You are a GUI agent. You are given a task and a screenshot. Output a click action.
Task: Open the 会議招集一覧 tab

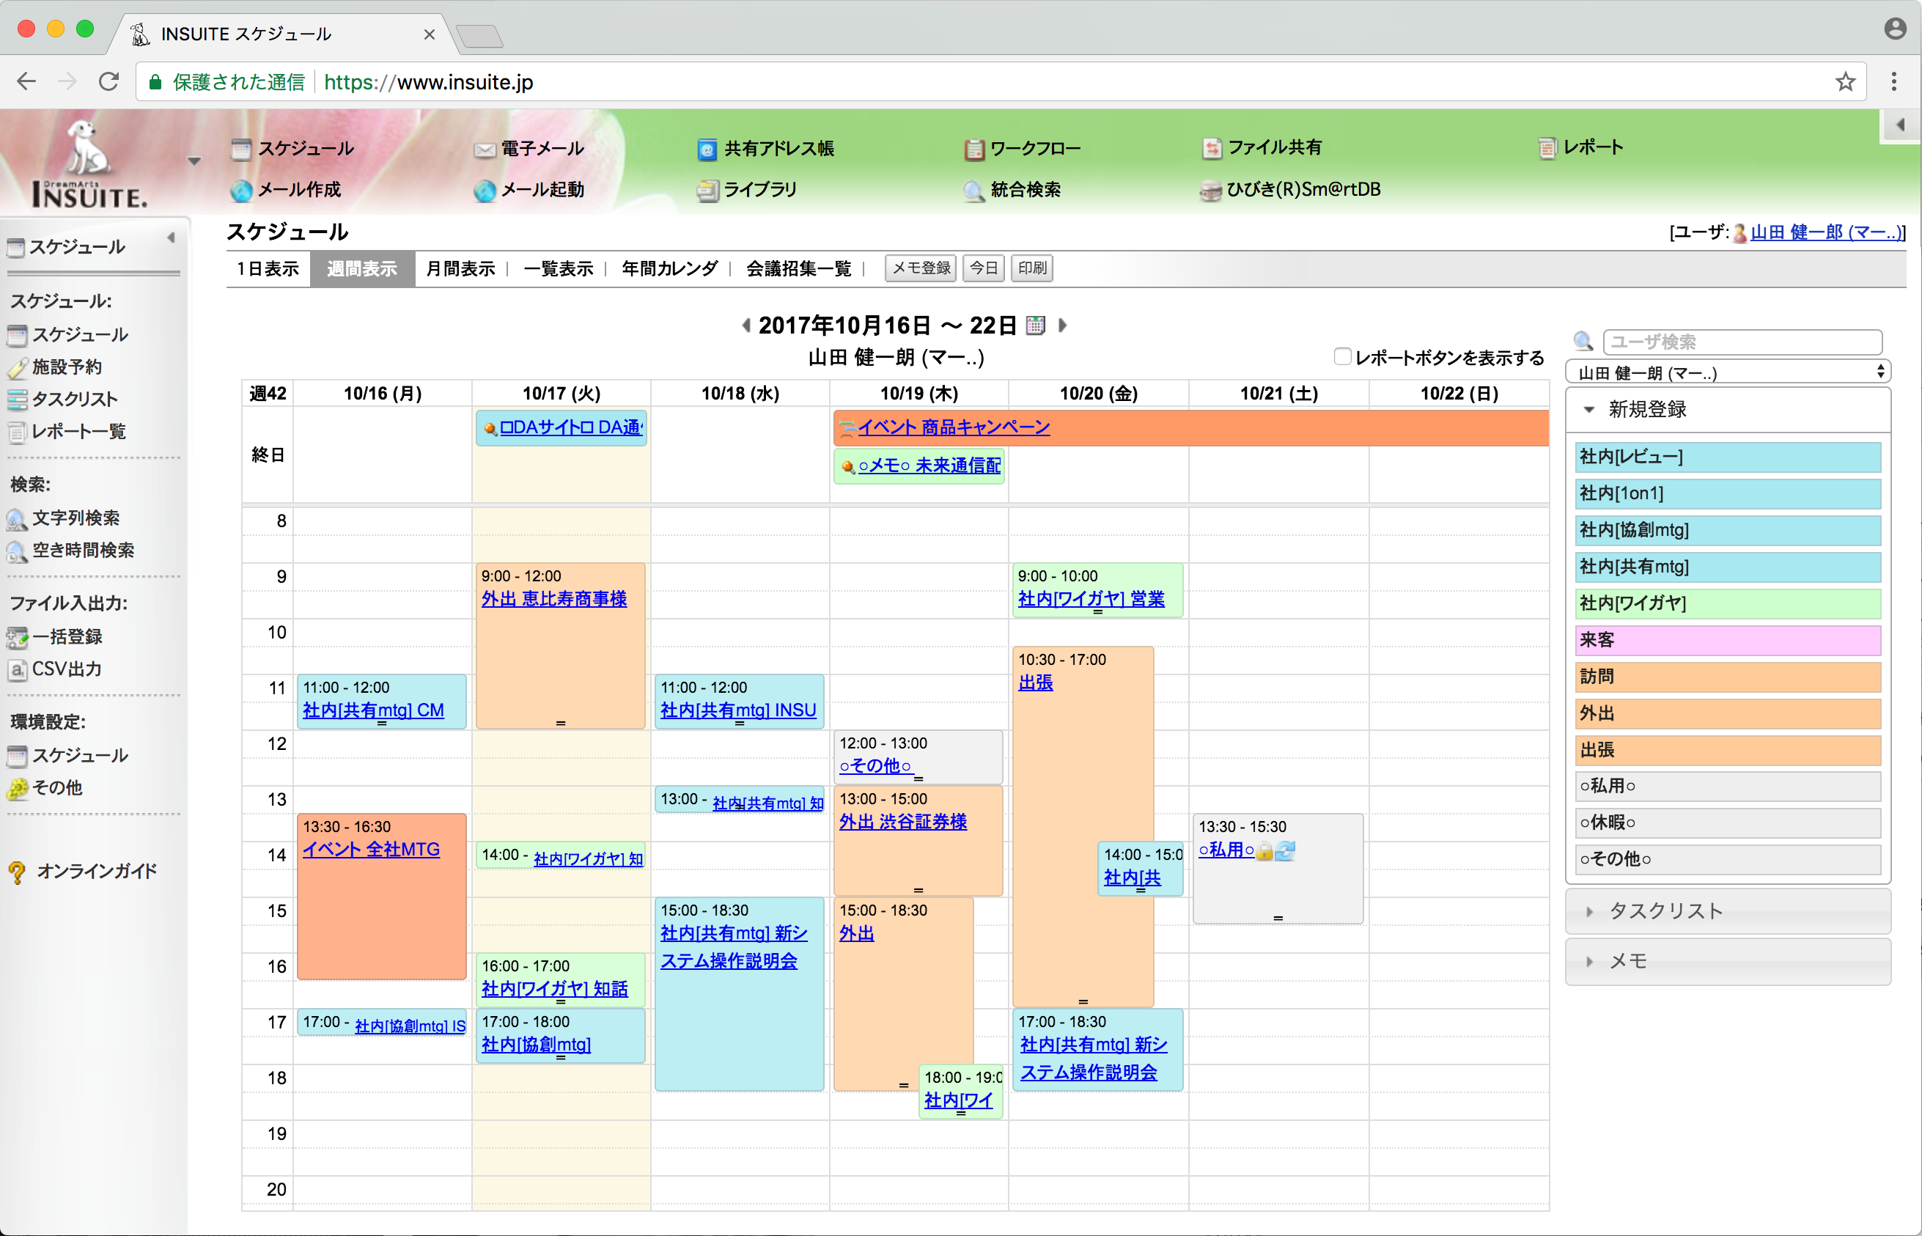[x=798, y=269]
